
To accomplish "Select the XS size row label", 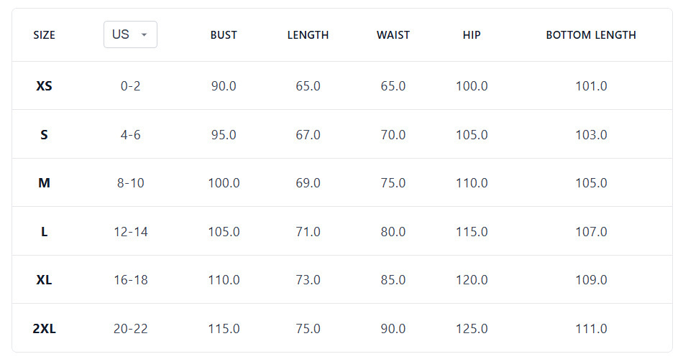I will coord(44,86).
